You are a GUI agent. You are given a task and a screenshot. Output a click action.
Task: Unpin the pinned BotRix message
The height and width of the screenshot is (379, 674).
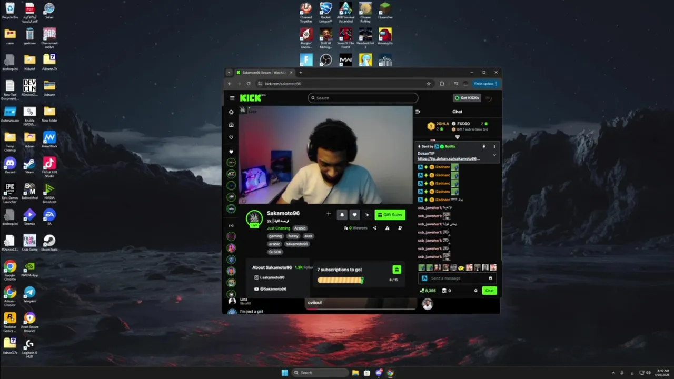tap(484, 146)
